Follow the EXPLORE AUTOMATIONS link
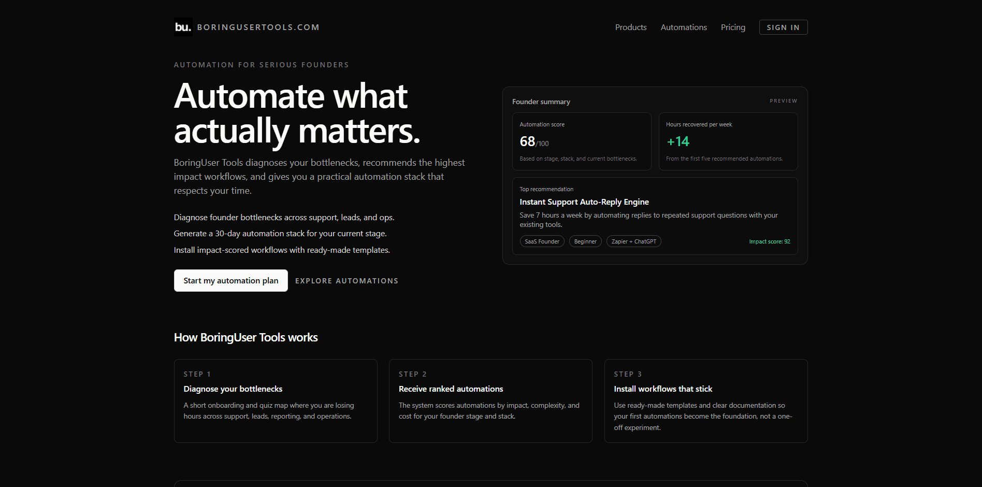 point(346,280)
